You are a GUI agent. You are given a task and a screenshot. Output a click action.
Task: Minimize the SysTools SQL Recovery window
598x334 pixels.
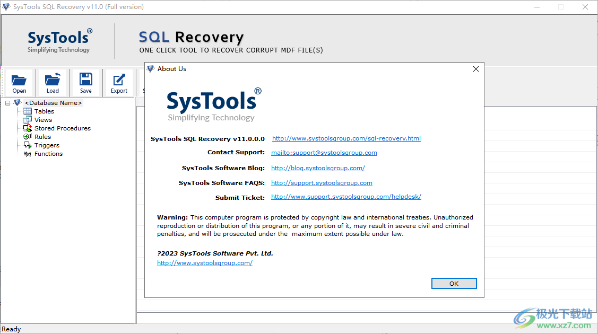tap(537, 7)
